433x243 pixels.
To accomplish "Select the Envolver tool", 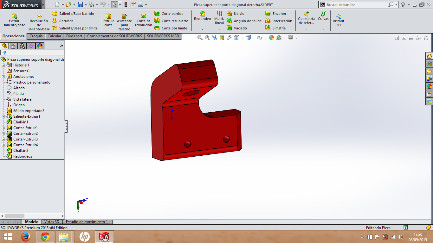I will tap(276, 14).
